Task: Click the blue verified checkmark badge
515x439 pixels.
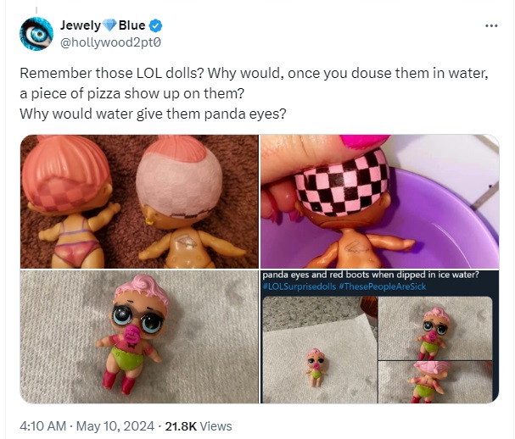Action: pos(155,25)
